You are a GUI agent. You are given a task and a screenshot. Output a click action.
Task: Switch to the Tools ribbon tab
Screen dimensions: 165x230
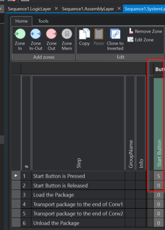[43, 21]
